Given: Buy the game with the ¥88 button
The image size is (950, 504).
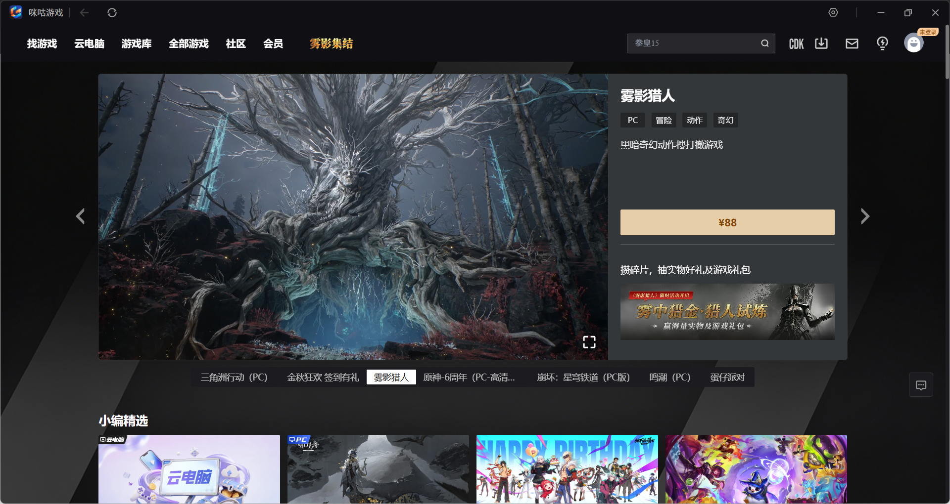Looking at the screenshot, I should (x=727, y=222).
